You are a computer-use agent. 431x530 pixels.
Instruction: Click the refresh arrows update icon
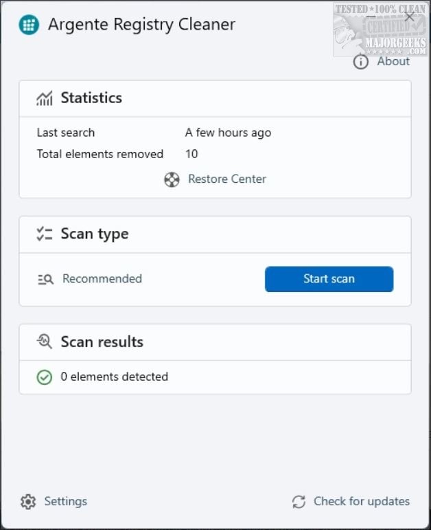click(299, 502)
